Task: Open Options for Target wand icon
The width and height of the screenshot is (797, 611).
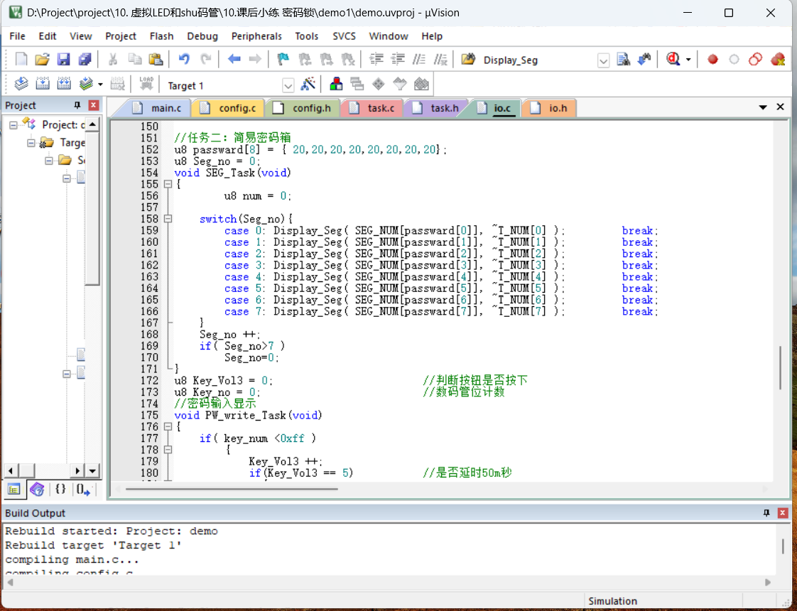Action: point(308,85)
